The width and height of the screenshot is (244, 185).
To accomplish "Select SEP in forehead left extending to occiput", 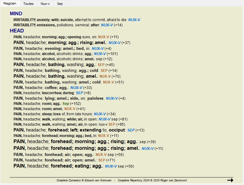I will (131, 130).
